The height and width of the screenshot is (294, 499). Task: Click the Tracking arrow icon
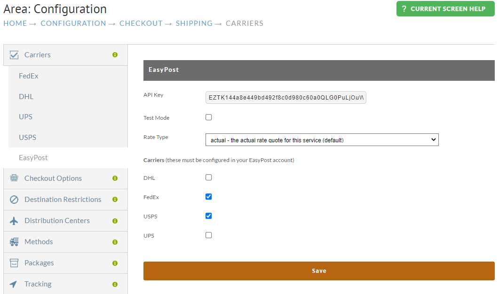pyautogui.click(x=13, y=284)
